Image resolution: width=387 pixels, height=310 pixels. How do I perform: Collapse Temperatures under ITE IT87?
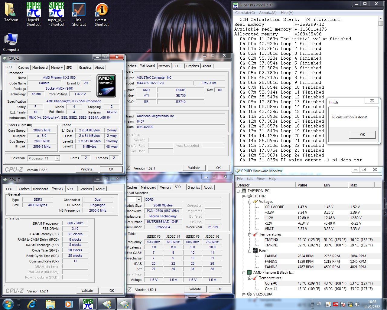249,234
